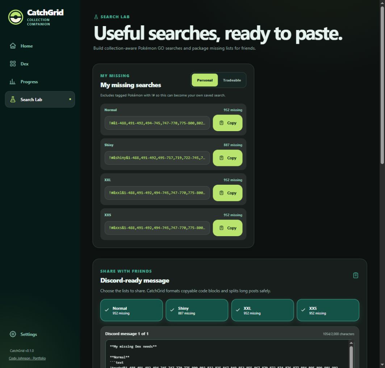The image size is (385, 368).
Task: Click the Progress bar chart icon
Action: [13, 82]
